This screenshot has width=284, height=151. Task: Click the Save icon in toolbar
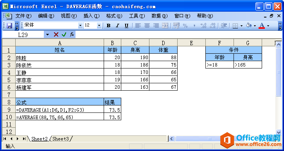tap(9, 26)
